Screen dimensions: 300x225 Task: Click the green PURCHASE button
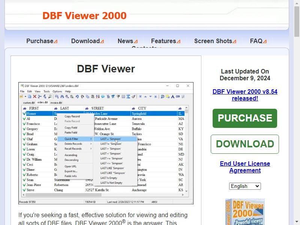245,118
